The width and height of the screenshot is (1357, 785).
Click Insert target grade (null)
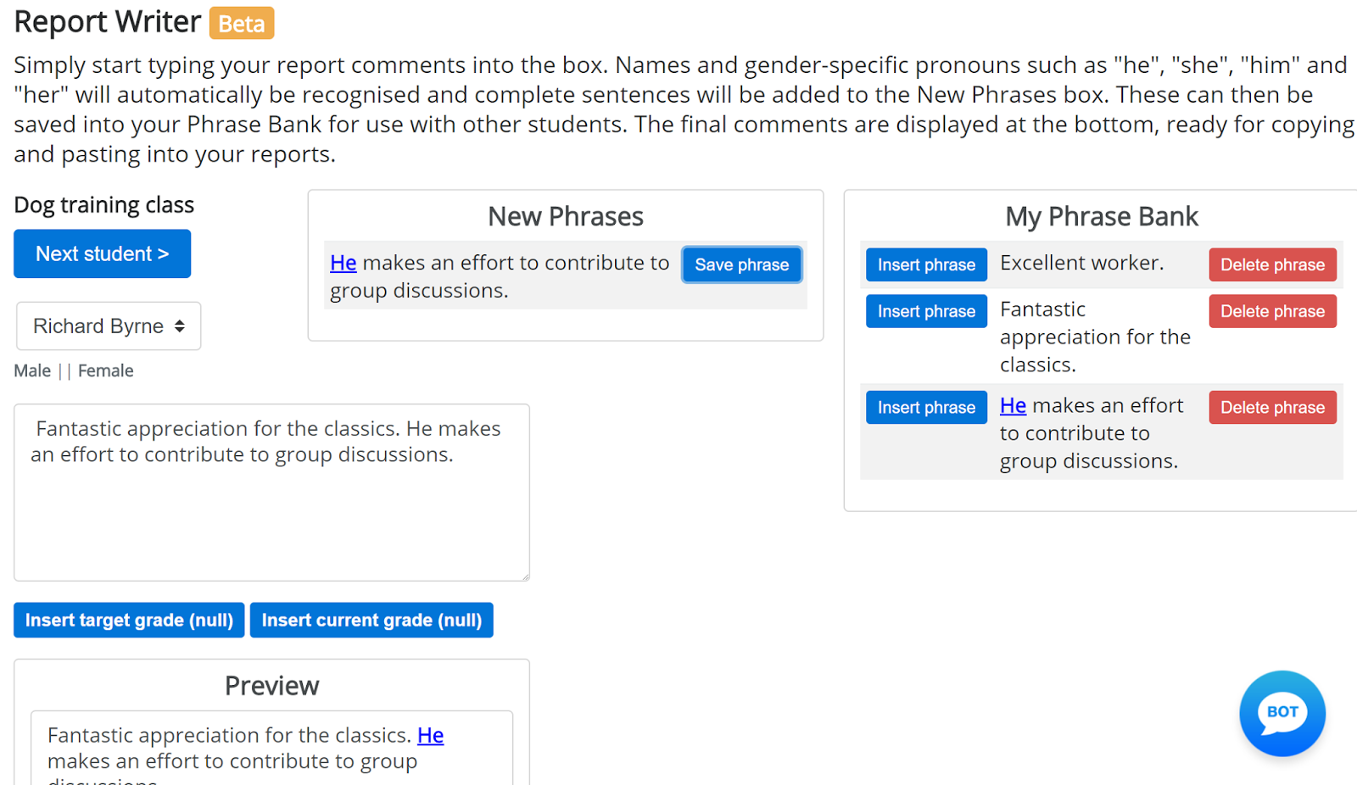(129, 621)
